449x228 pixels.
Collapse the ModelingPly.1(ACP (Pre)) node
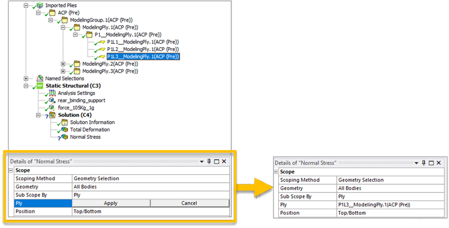click(63, 27)
